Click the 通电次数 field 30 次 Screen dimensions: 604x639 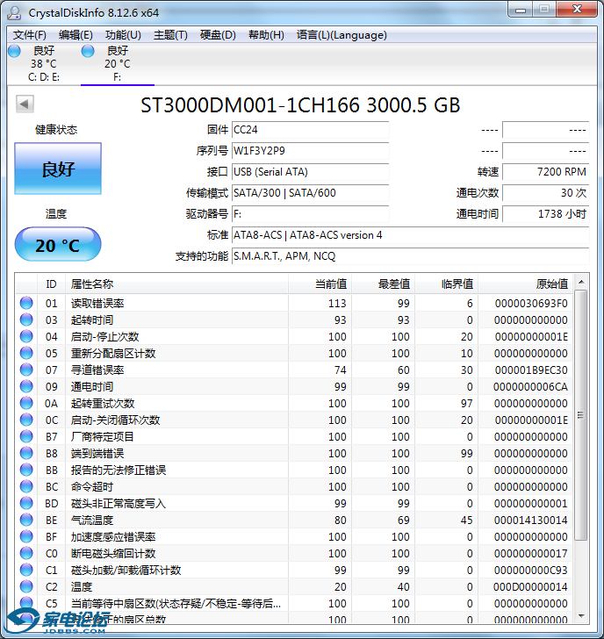(546, 193)
